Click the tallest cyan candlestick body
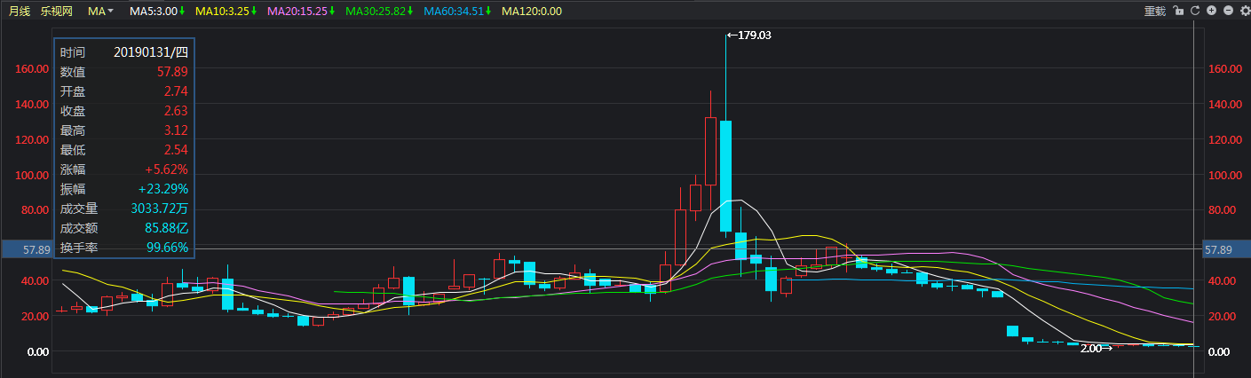This screenshot has height=378, width=1251. click(x=725, y=176)
